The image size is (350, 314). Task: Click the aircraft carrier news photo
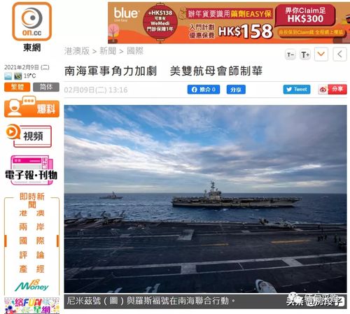pyautogui.click(x=205, y=199)
